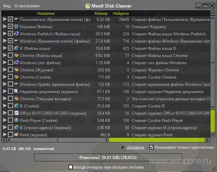
Task: Click the horizontal scrollbar far-right arrow
Action: (207, 140)
